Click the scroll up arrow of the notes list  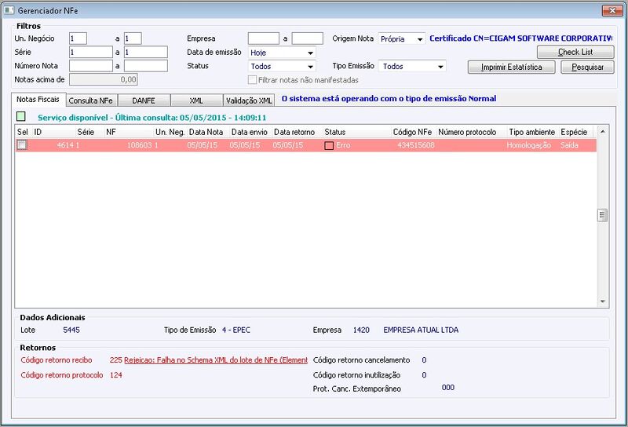tap(602, 131)
